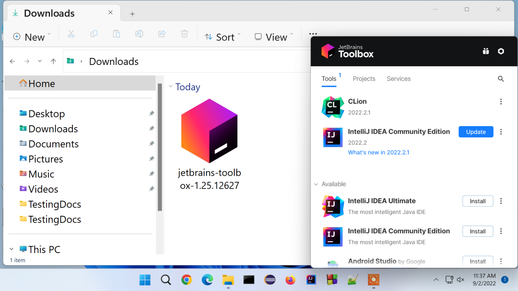
Task: Switch to the Projects tab in Toolbox
Action: pyautogui.click(x=364, y=78)
